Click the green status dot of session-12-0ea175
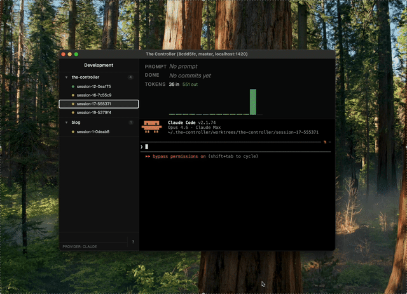The height and width of the screenshot is (294, 407). [x=73, y=86]
